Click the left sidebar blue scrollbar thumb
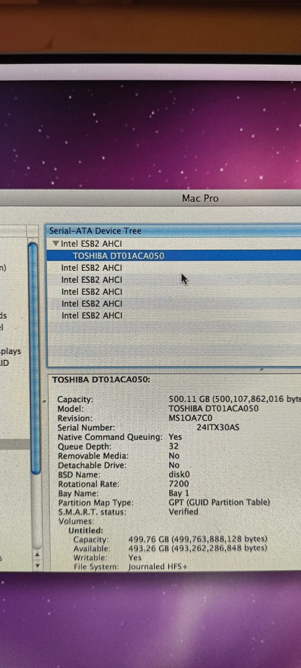The height and width of the screenshot is (668, 301). 35,358
